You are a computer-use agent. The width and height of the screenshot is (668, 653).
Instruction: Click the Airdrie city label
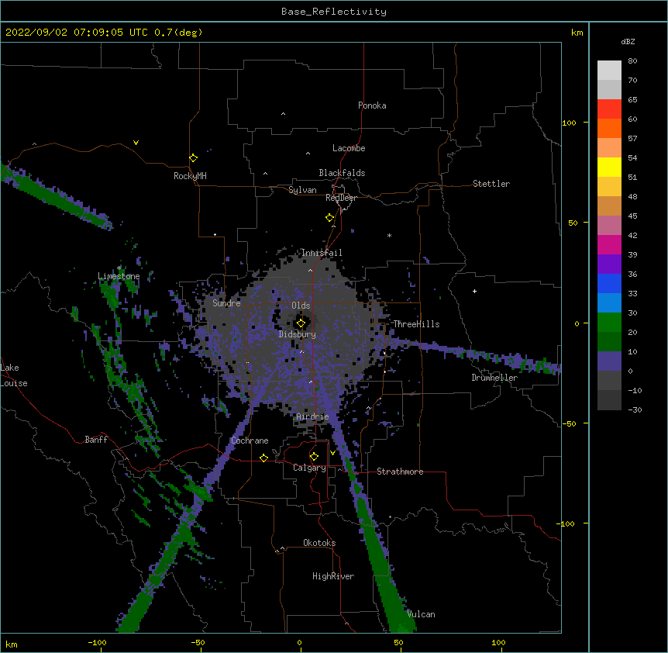click(x=312, y=416)
